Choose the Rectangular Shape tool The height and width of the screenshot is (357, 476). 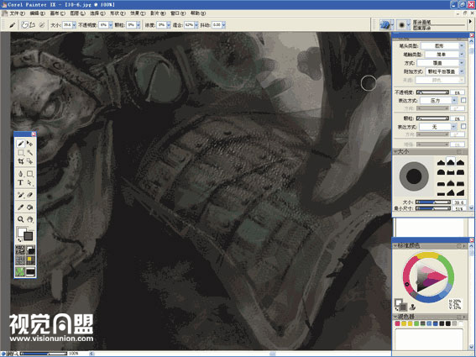(29, 174)
